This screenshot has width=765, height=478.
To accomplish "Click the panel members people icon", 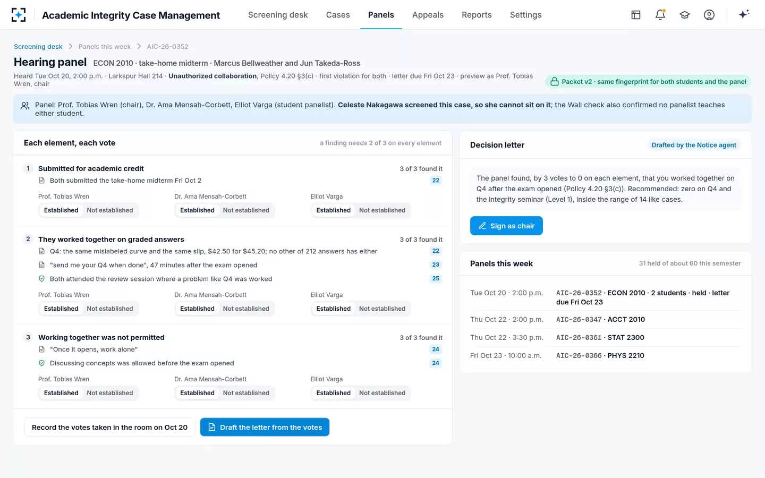I will [x=25, y=106].
